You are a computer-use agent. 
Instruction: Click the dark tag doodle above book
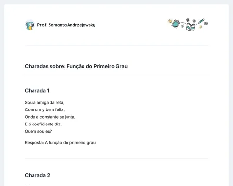click(x=188, y=20)
